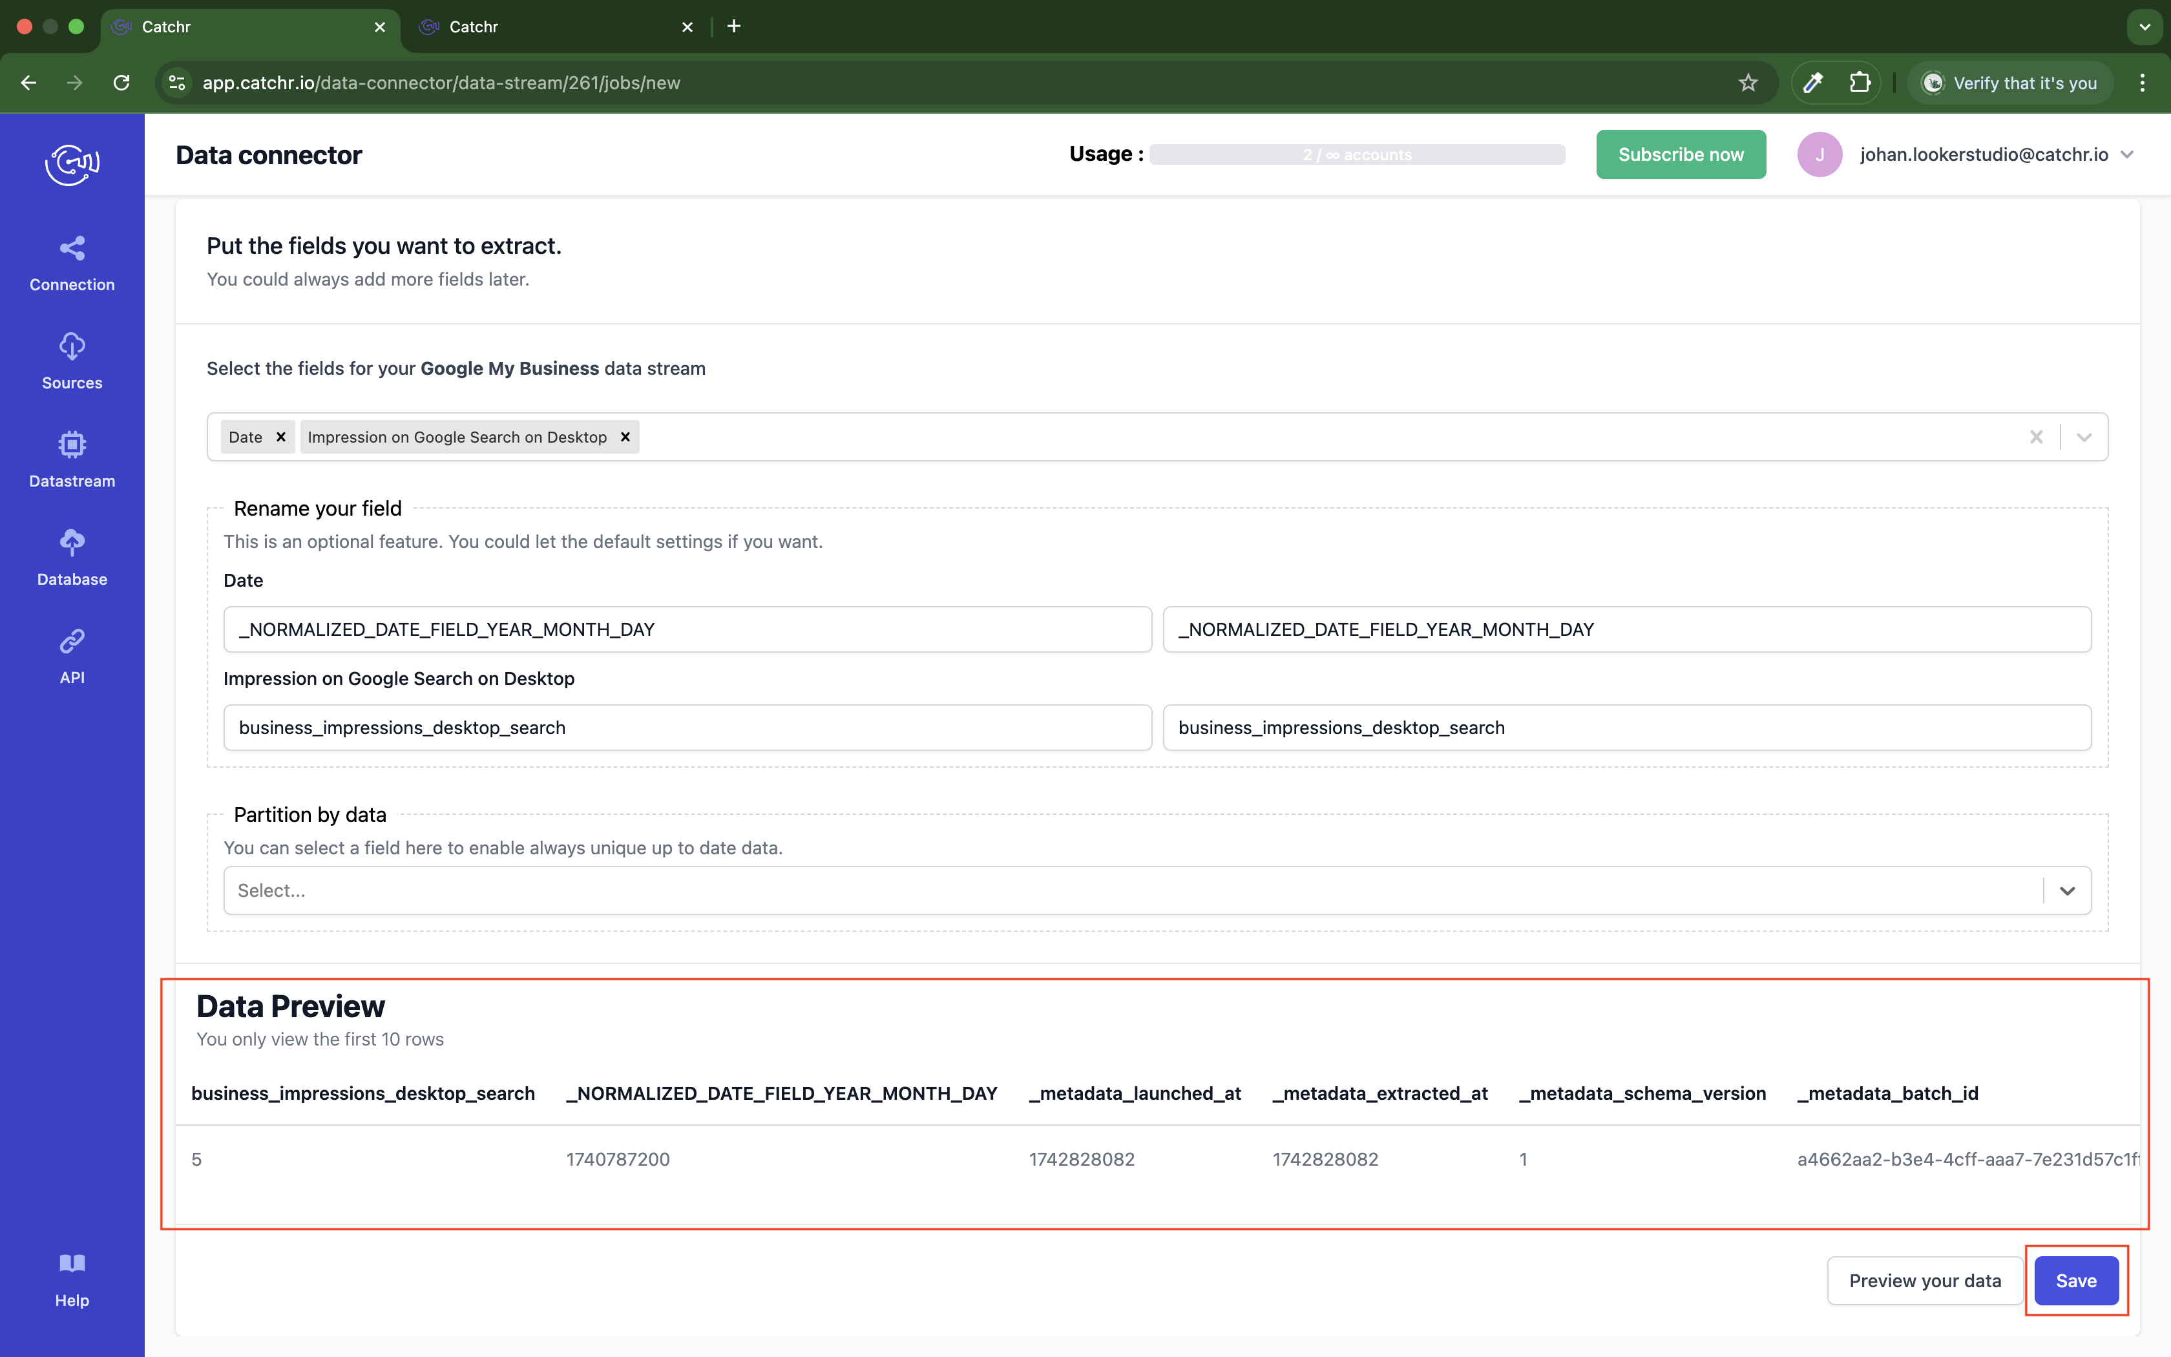Click _NORMALIZED_DATE_FIELD_YEAR_MONTH_DAY column header
The width and height of the screenshot is (2171, 1357).
781,1093
